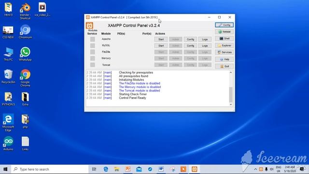Open the orange screen recorder taskbar icon
Image resolution: width=309 pixels, height=174 pixels.
(x=183, y=169)
